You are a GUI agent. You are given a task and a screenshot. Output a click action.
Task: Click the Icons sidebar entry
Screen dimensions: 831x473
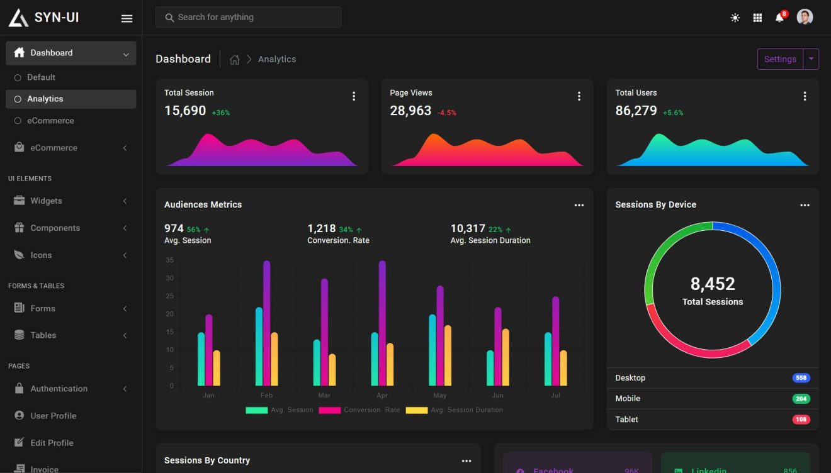(x=42, y=255)
